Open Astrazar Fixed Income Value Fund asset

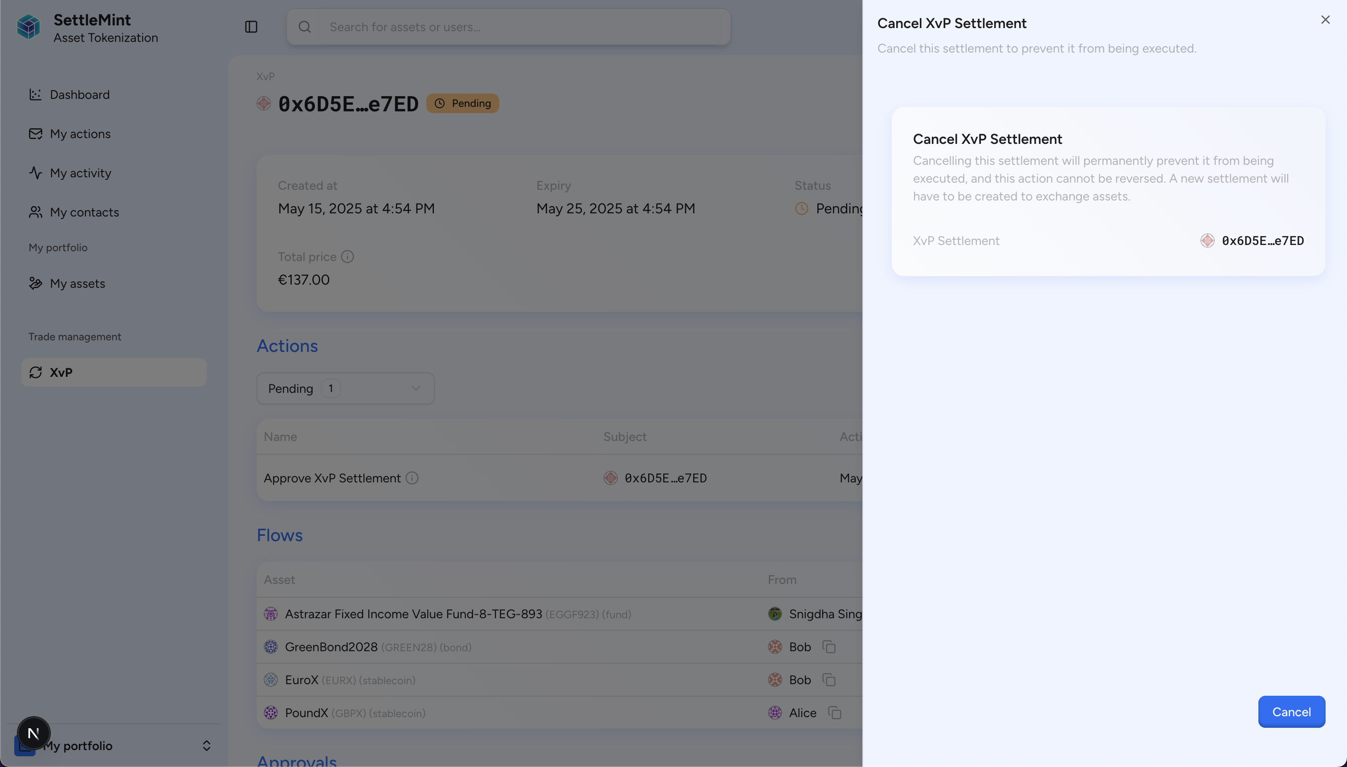pyautogui.click(x=413, y=614)
